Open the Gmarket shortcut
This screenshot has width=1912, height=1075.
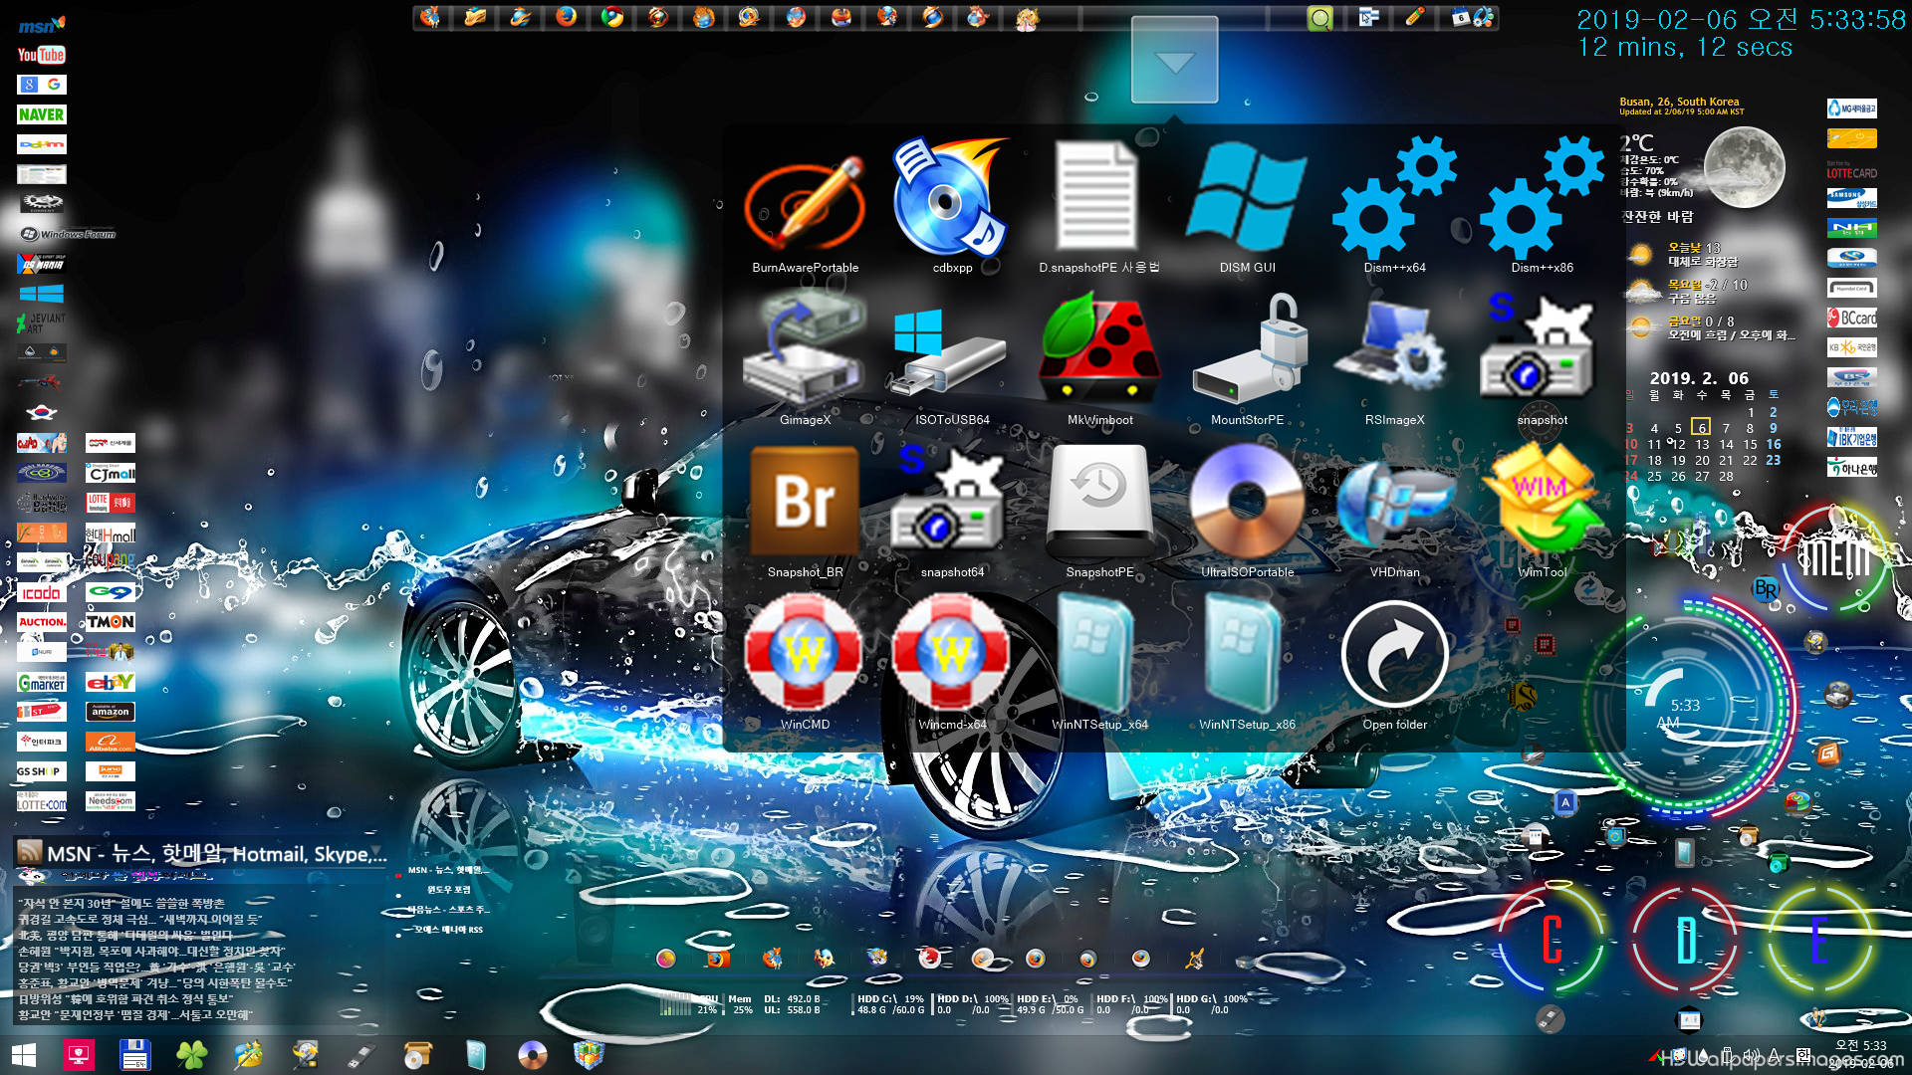[x=41, y=682]
